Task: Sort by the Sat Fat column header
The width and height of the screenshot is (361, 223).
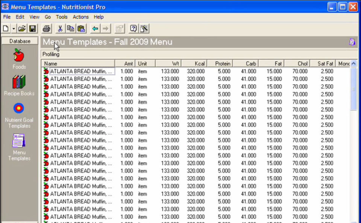Action: [323, 63]
